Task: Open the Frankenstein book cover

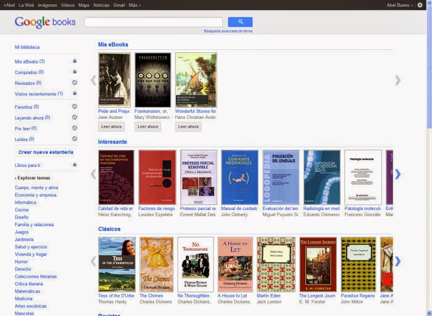Action: pos(152,80)
